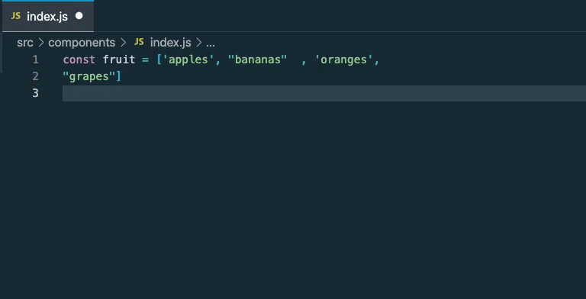
Task: Place cursor in the "grapes" string
Action: (89, 76)
